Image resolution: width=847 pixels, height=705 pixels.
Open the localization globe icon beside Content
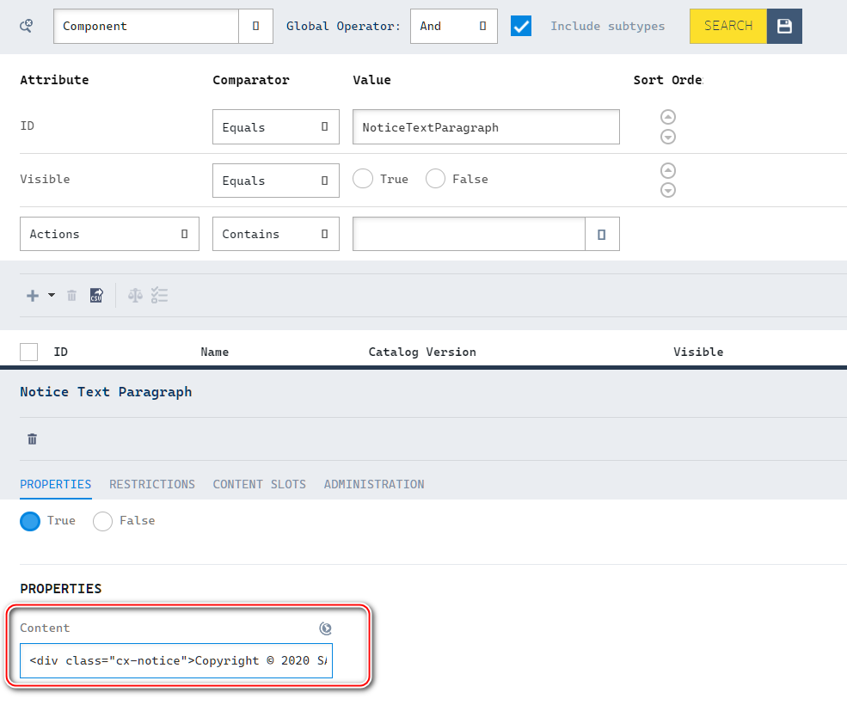325,628
